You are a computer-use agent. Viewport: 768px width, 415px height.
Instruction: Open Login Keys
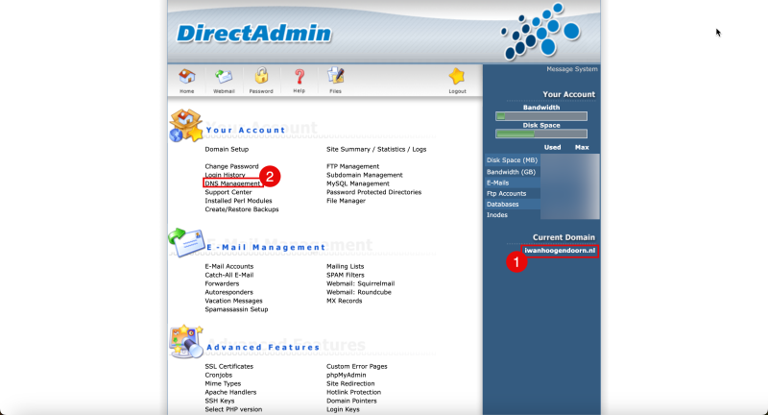343,409
